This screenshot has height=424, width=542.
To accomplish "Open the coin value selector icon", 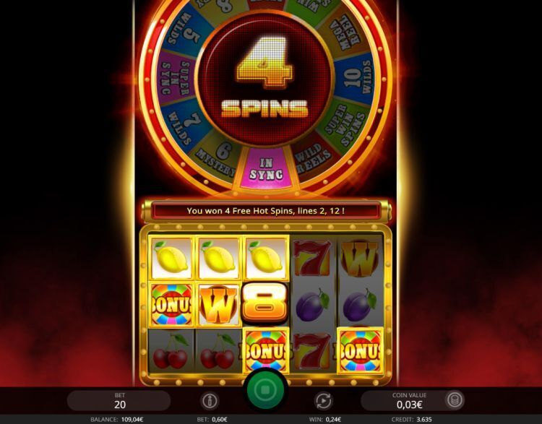I will pos(455,400).
